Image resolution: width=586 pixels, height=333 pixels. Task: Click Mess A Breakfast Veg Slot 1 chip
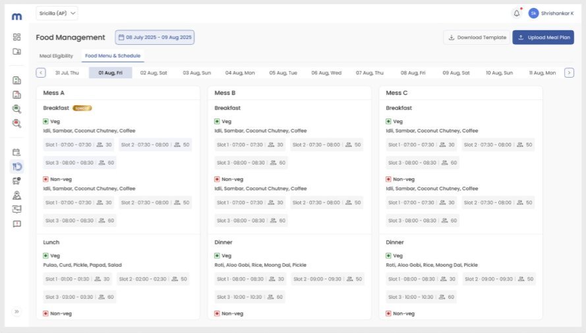(78, 145)
